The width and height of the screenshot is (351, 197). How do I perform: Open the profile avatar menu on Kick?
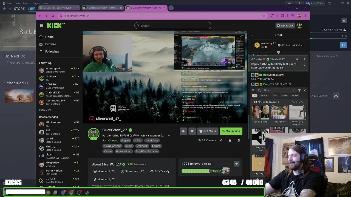pos(299,25)
